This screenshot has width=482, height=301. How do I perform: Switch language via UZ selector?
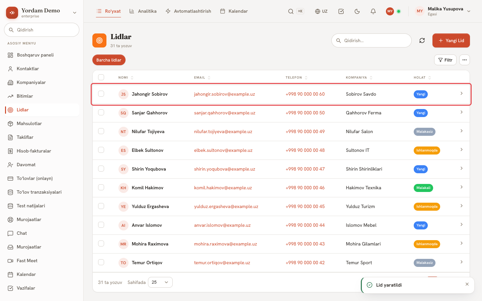click(321, 11)
